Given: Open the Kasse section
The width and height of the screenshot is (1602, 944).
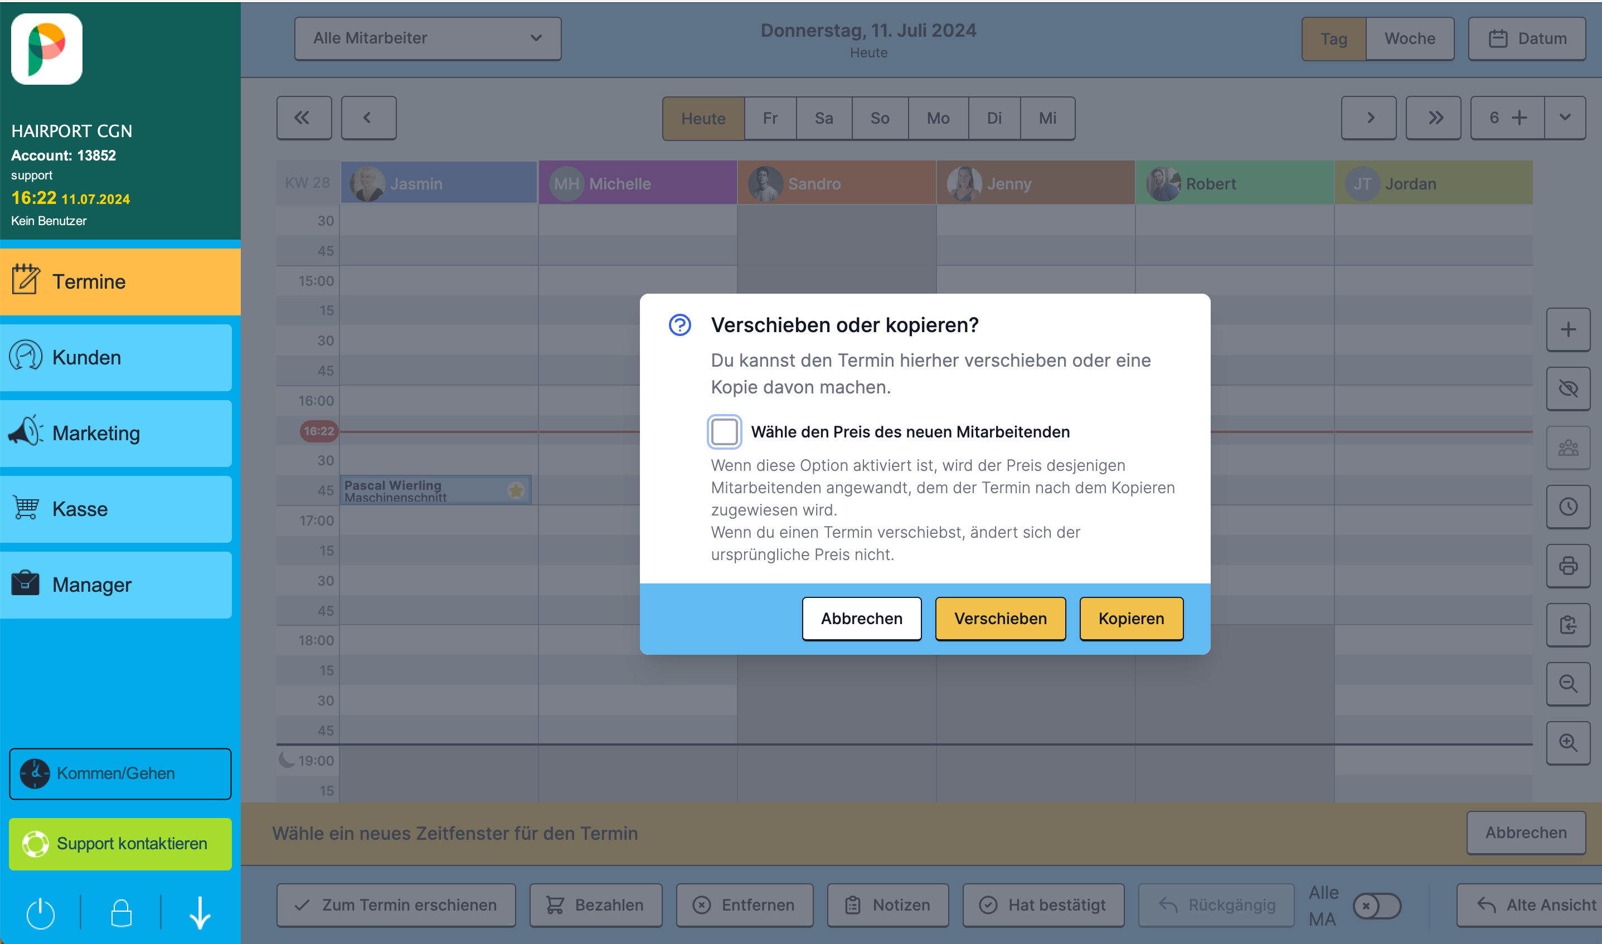Looking at the screenshot, I should pyautogui.click(x=116, y=509).
